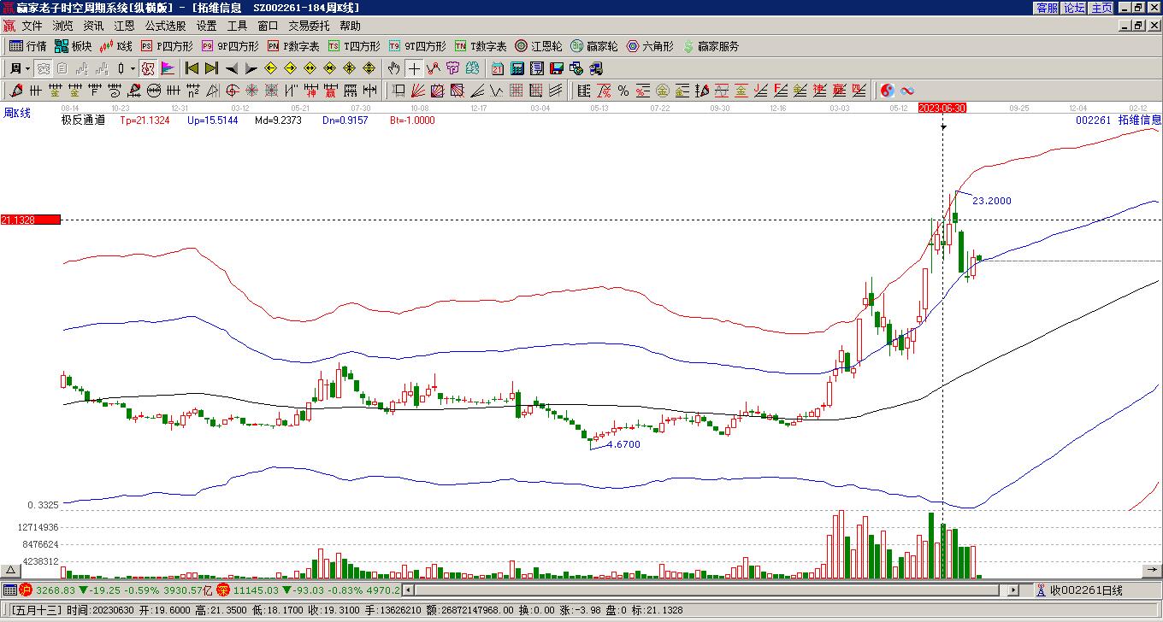Open the calculator icon in toolbar
The width and height of the screenshot is (1163, 622).
pyautogui.click(x=517, y=68)
